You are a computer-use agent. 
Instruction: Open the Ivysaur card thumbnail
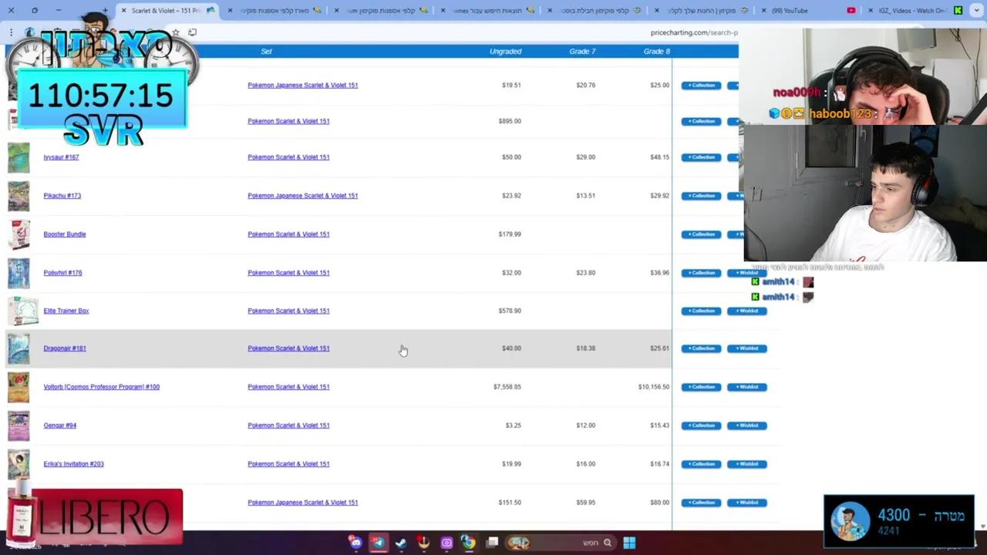(19, 157)
